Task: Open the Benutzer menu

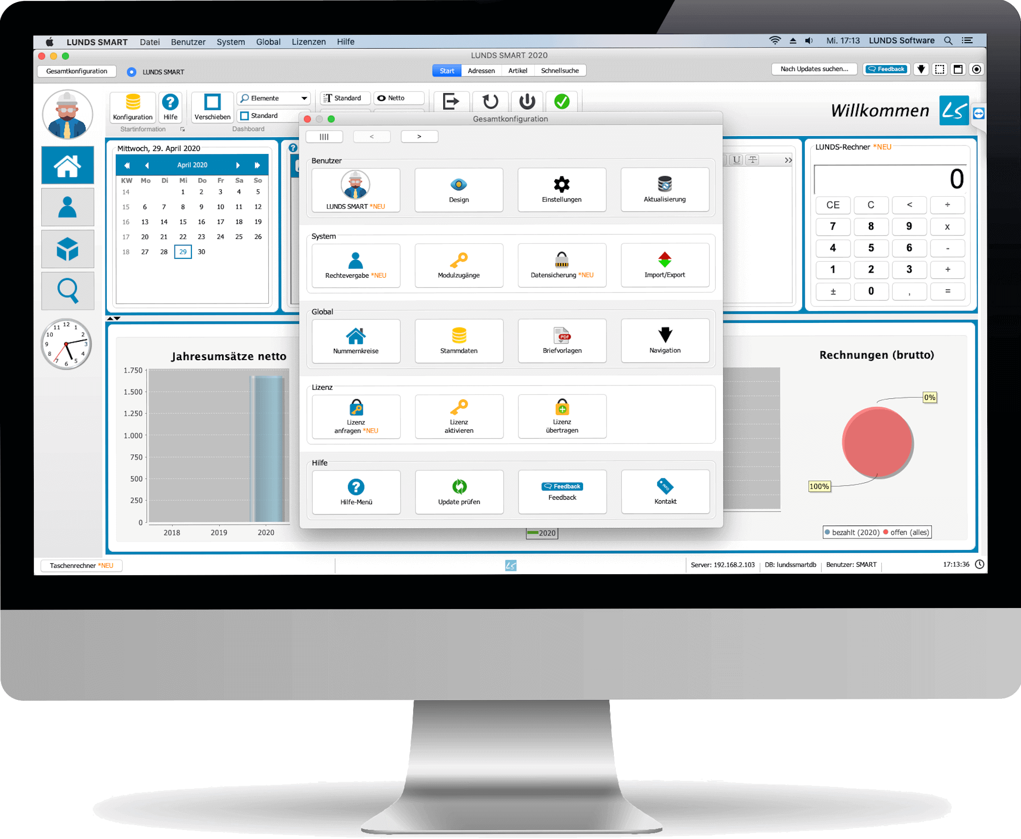Action: [x=188, y=42]
